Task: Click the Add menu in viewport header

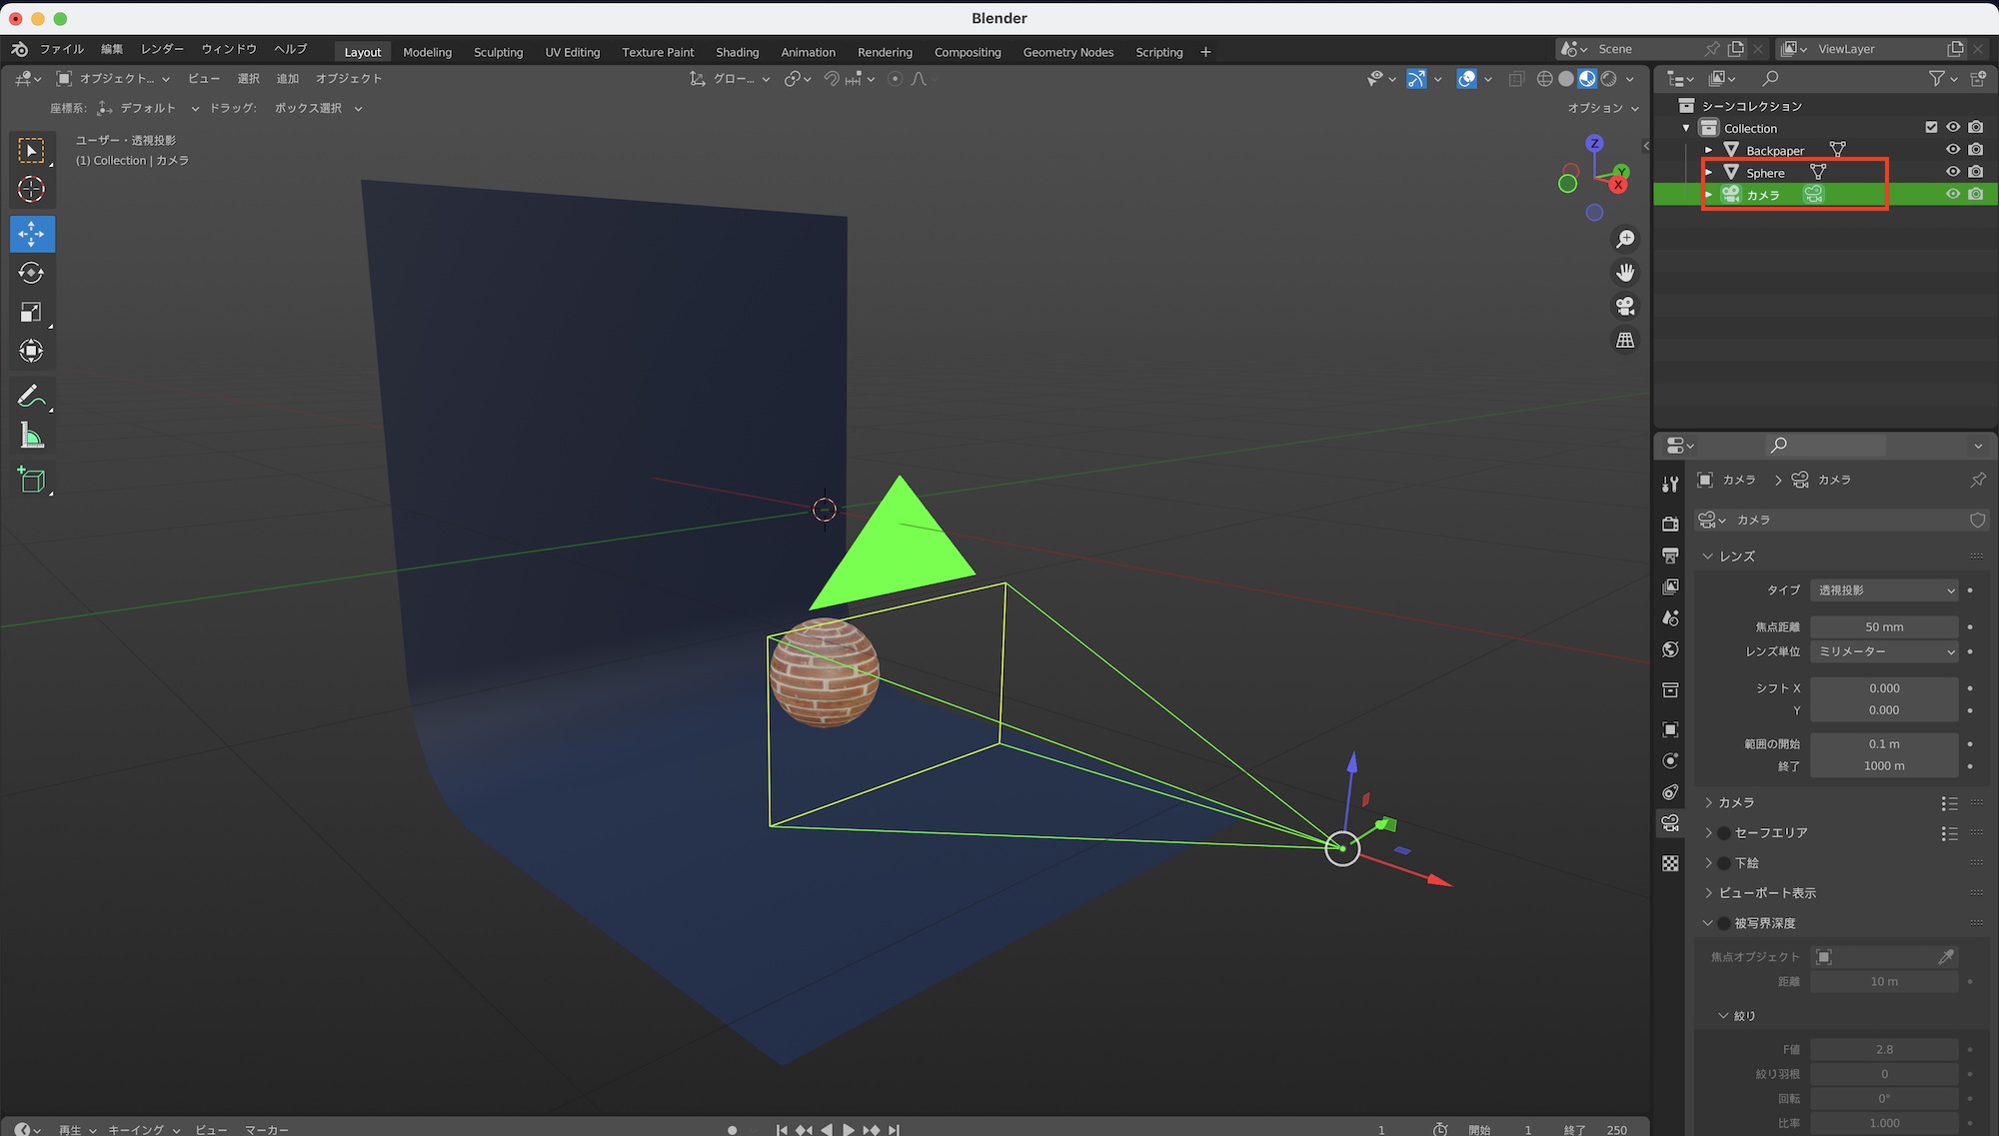Action: coord(287,79)
